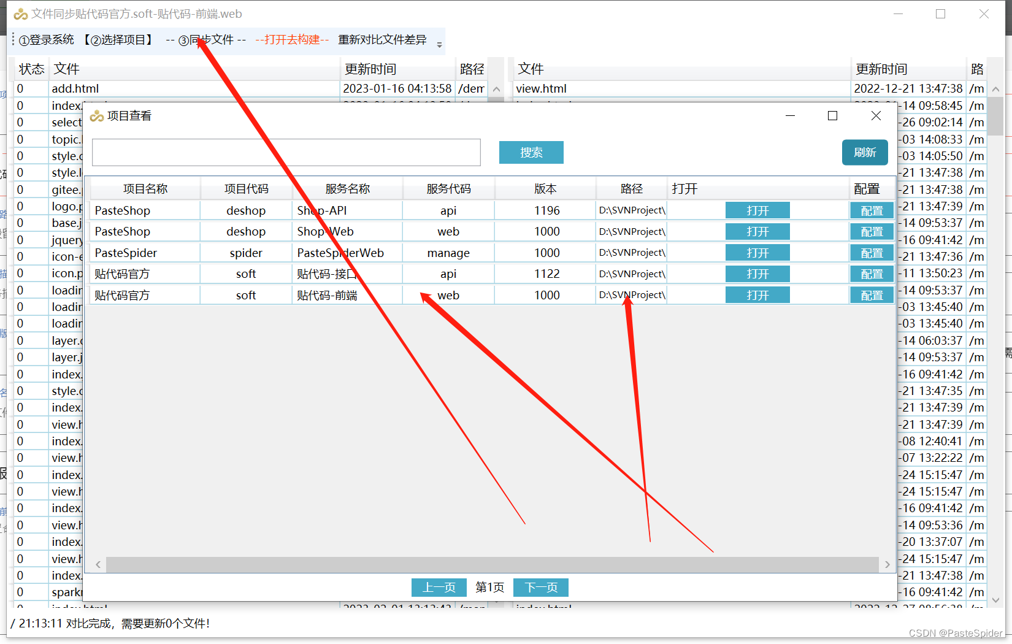Minimize the main 文件同步 window
The image size is (1012, 644).
[899, 13]
